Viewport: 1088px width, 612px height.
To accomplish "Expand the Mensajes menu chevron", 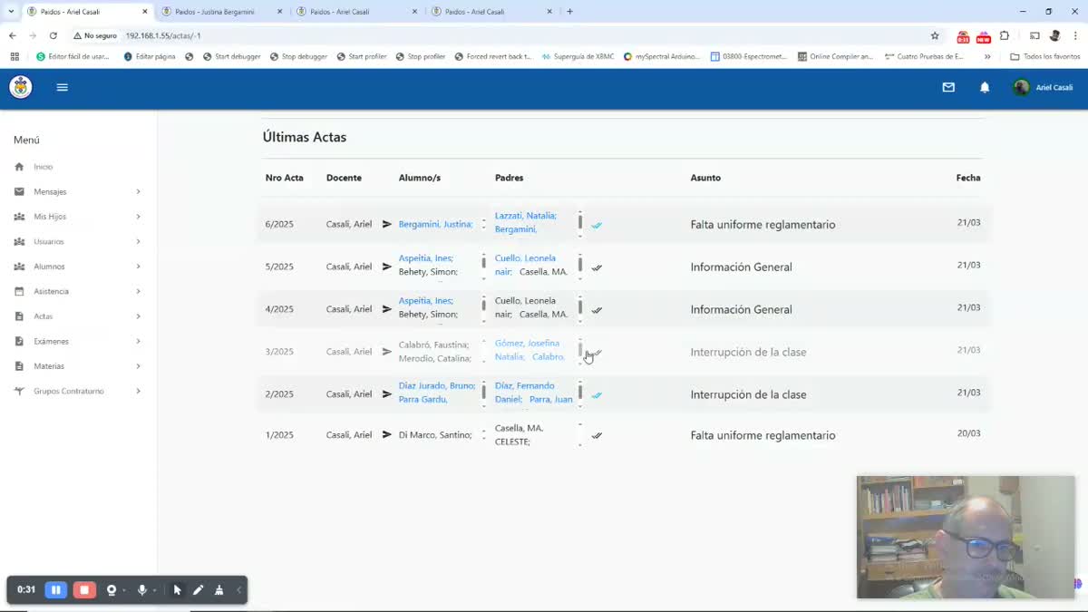I will pyautogui.click(x=139, y=192).
